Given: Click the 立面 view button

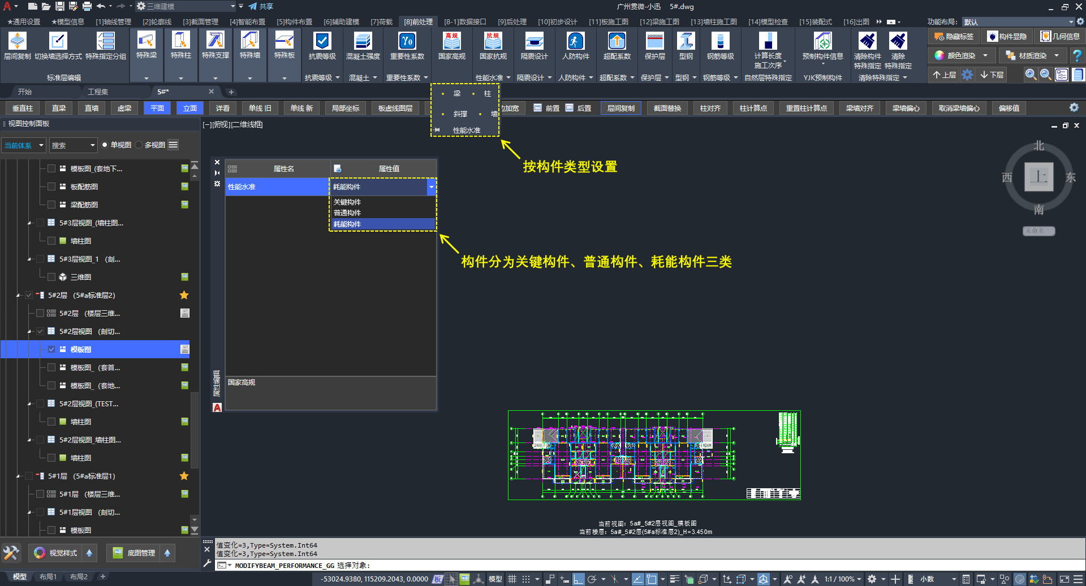Looking at the screenshot, I should click(x=190, y=108).
